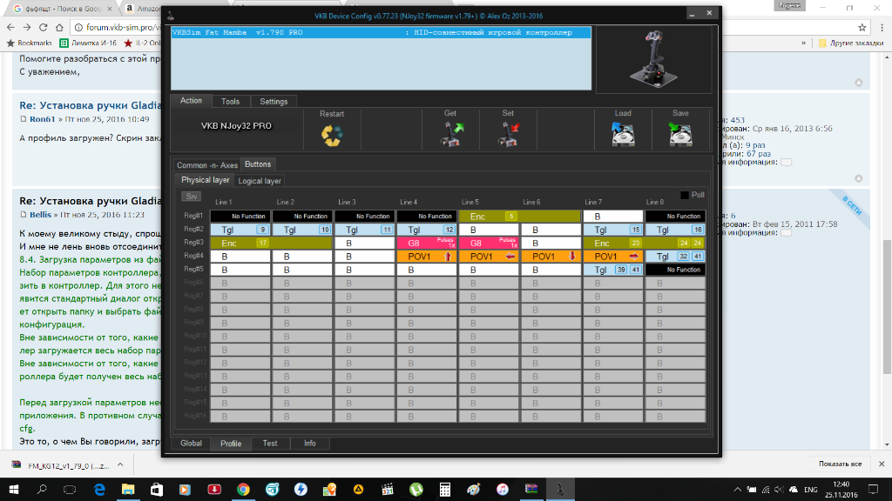This screenshot has height=501, width=892.
Task: Toggle the Poll checkbox
Action: [x=685, y=195]
